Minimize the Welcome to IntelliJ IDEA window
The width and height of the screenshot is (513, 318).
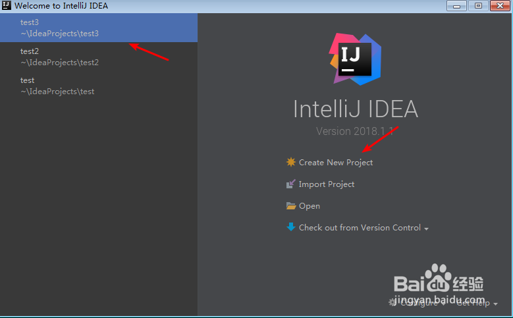pyautogui.click(x=456, y=5)
